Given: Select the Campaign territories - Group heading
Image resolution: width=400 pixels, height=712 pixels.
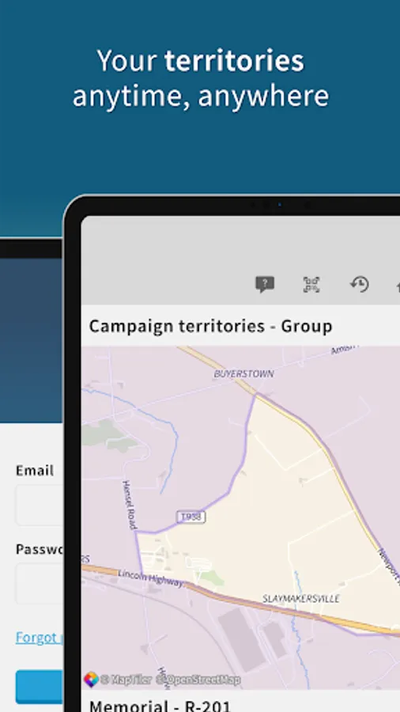Looking at the screenshot, I should point(210,326).
